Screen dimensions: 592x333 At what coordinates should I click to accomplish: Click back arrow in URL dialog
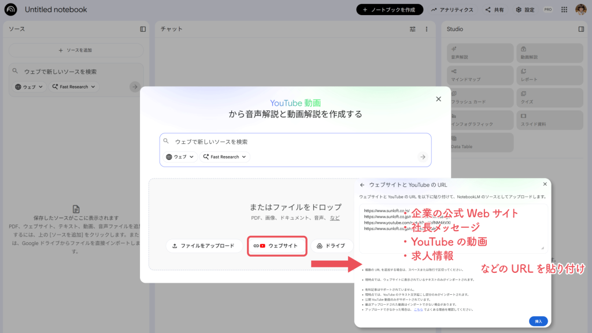click(x=362, y=185)
